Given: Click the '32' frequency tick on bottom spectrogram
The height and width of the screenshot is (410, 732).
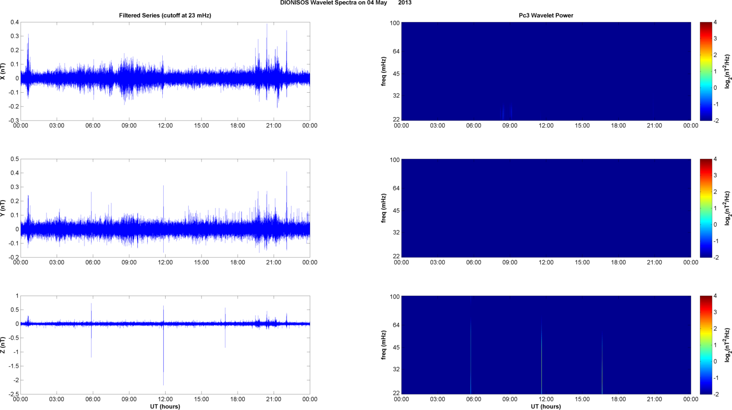Looking at the screenshot, I should tap(396, 370).
